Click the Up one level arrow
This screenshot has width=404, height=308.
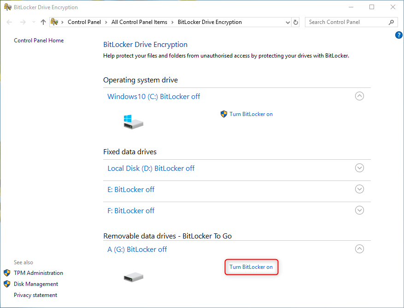pyautogui.click(x=43, y=22)
